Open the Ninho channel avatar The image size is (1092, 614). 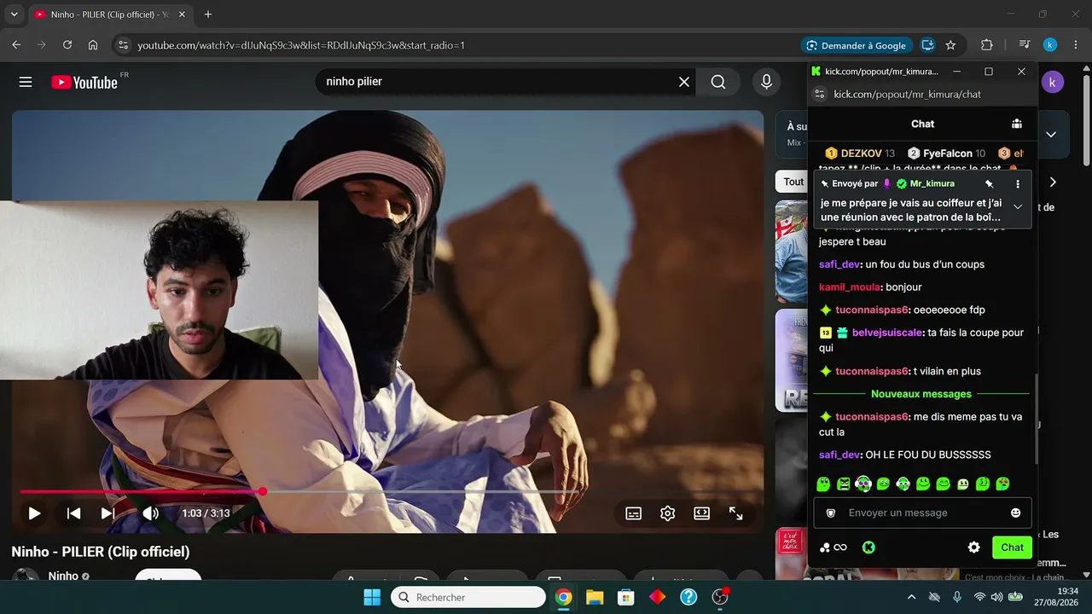click(x=26, y=575)
